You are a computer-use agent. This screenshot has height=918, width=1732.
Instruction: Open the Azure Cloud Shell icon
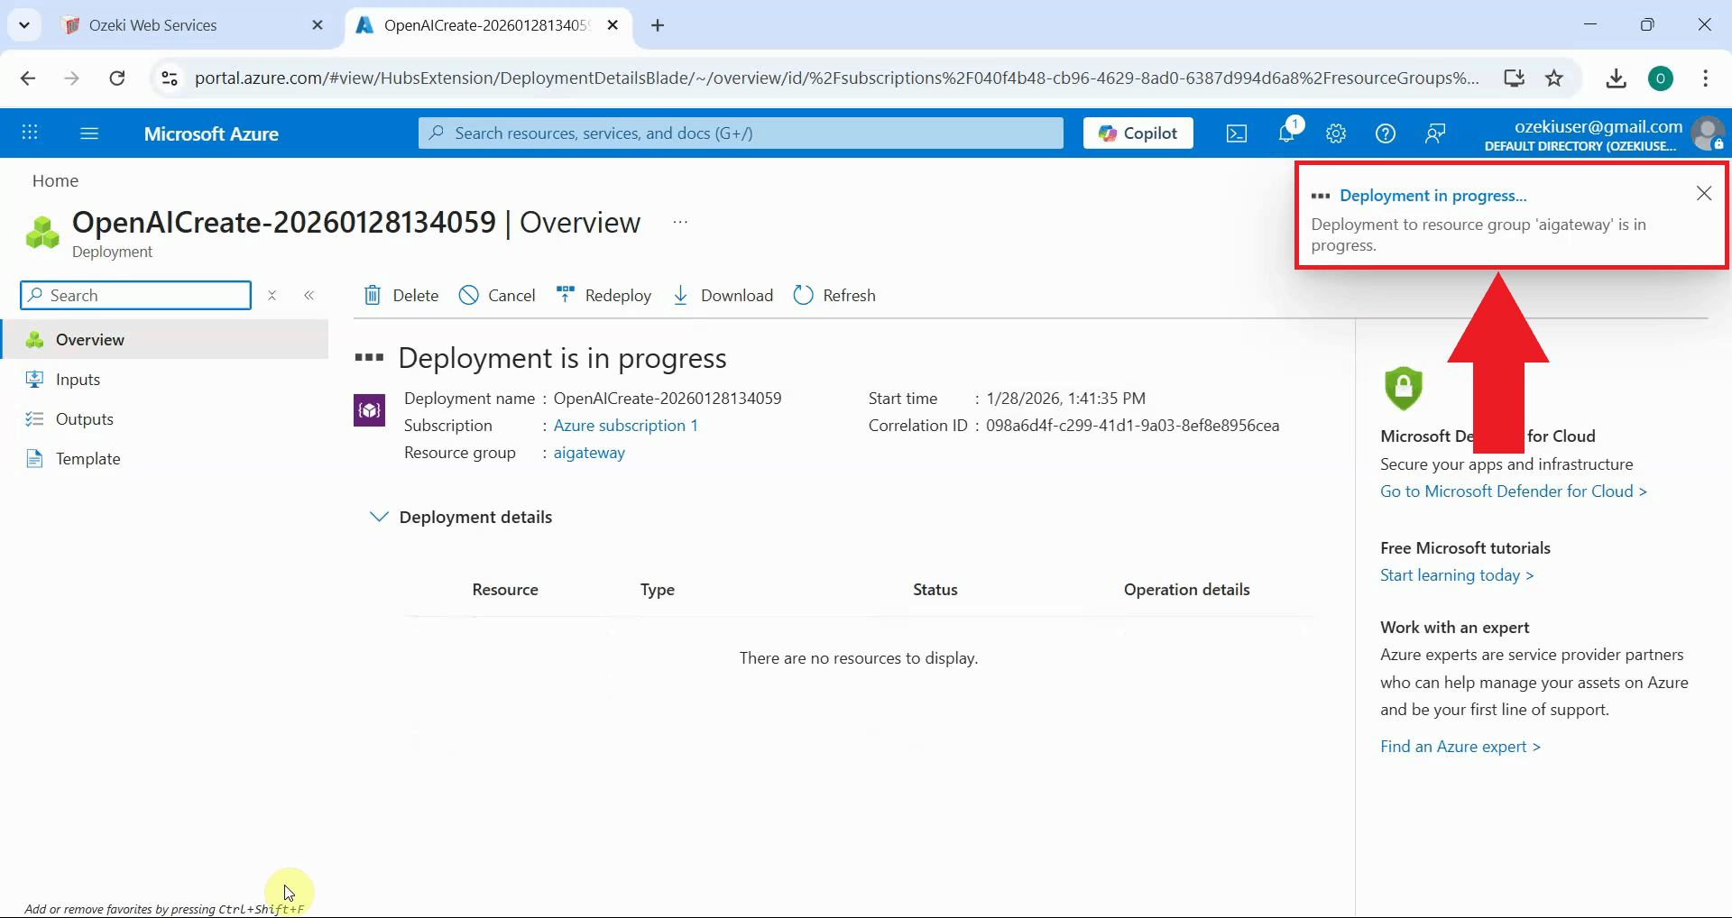(1236, 133)
